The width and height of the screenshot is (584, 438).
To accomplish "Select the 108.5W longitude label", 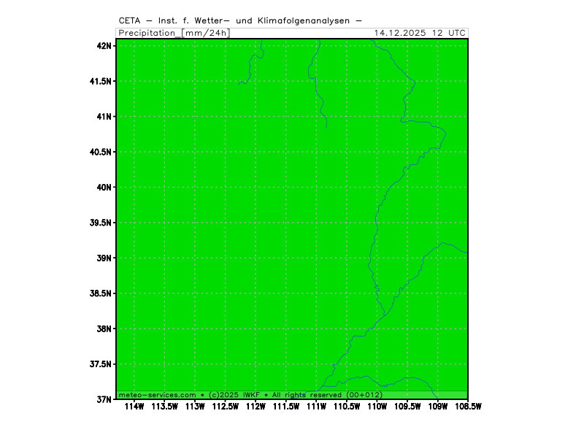I will coord(468,407).
